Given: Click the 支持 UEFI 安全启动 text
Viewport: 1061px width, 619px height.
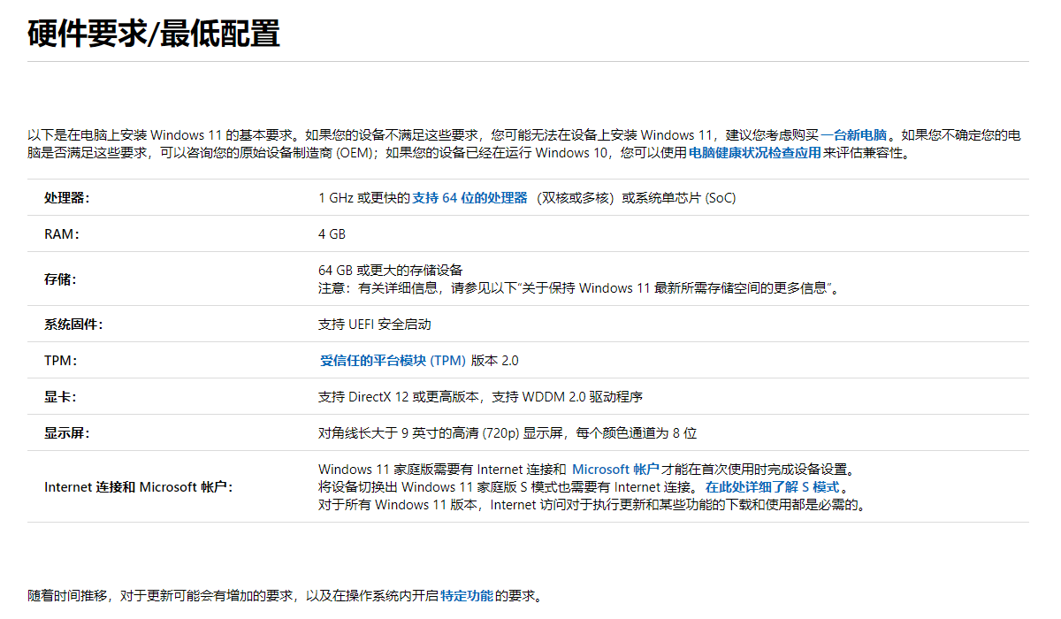Looking at the screenshot, I should pos(375,325).
